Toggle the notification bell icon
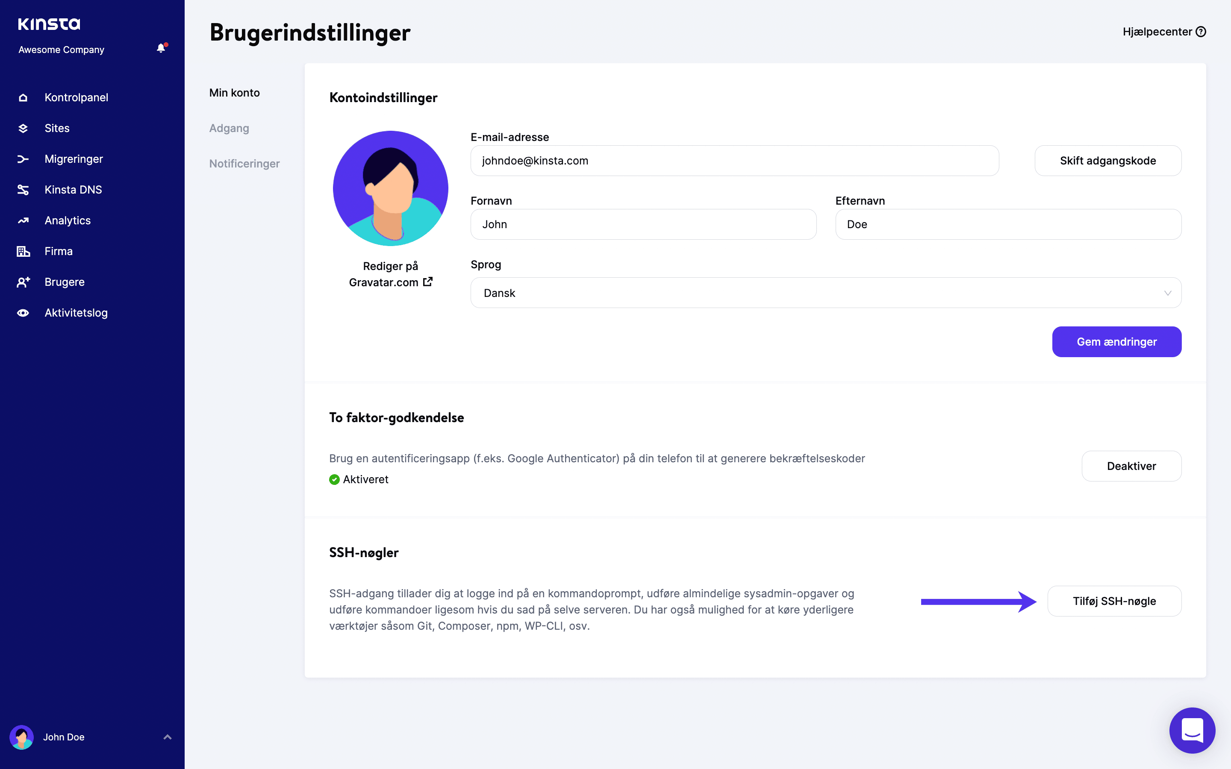 (x=160, y=49)
